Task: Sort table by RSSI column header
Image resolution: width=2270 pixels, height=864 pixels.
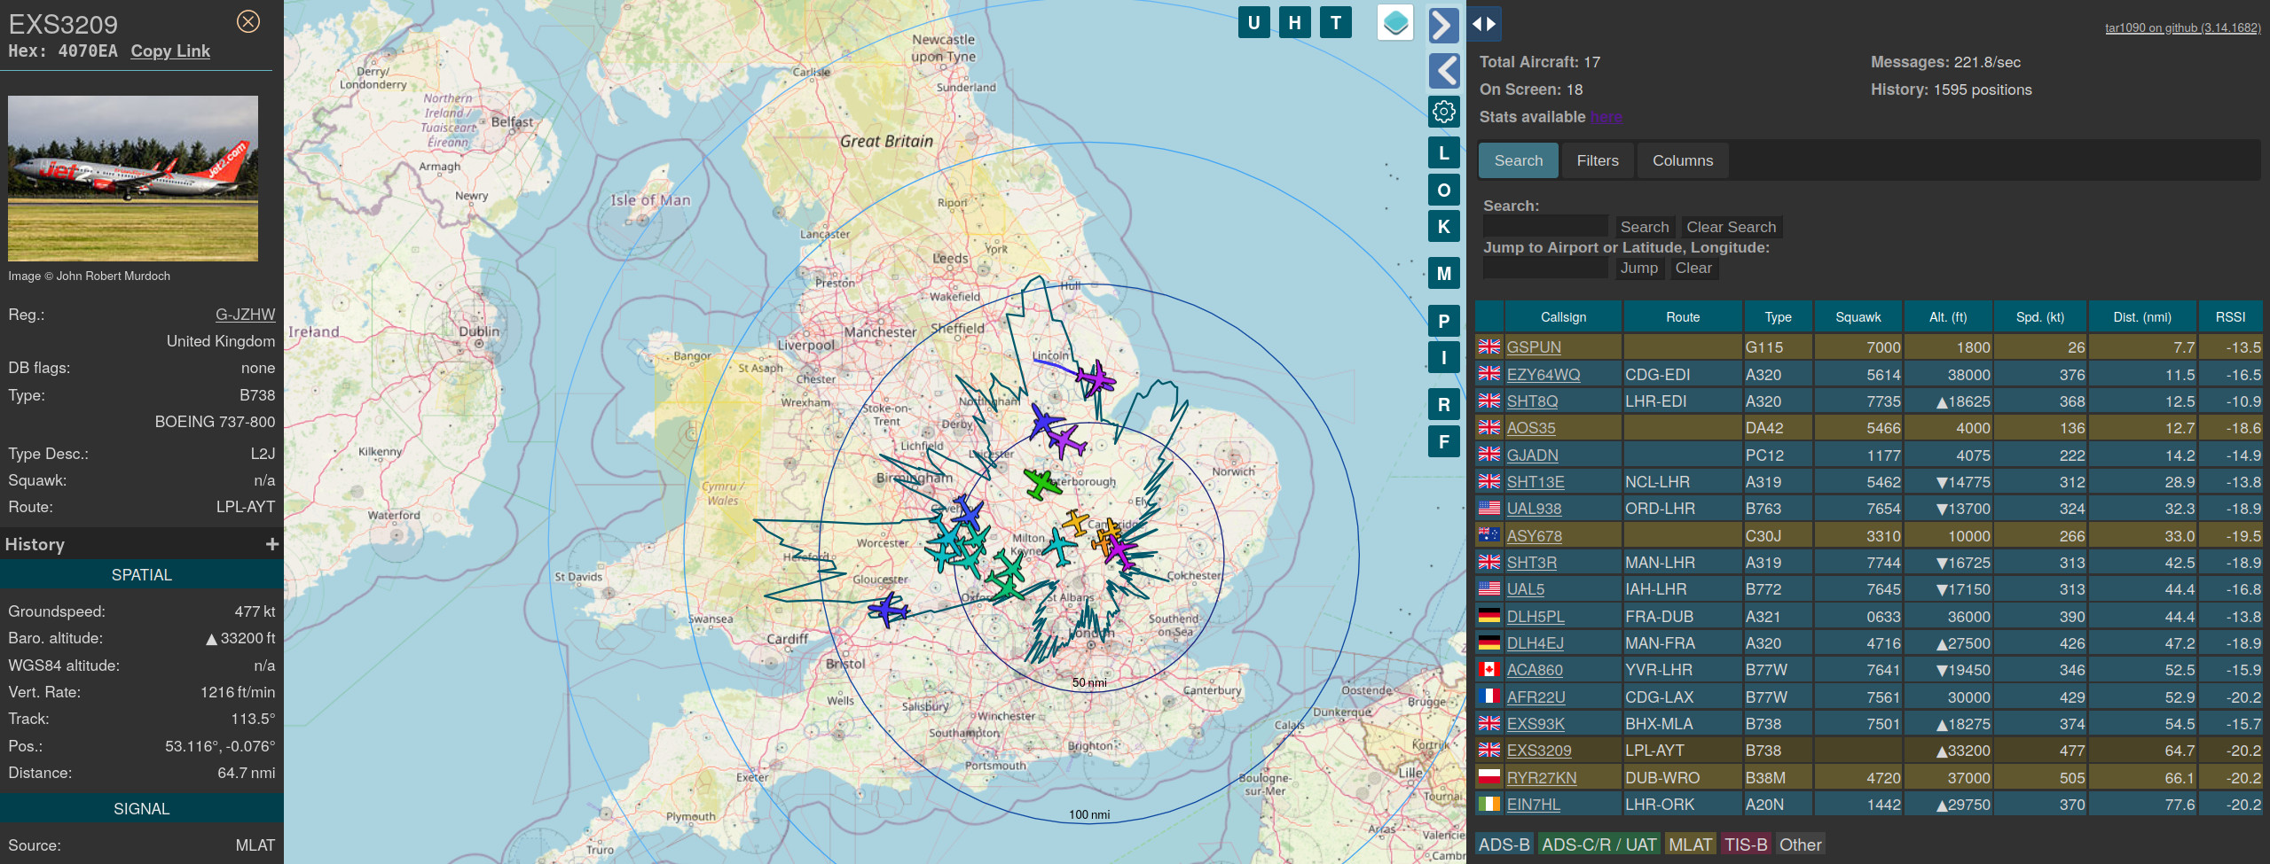Action: coord(2230,317)
